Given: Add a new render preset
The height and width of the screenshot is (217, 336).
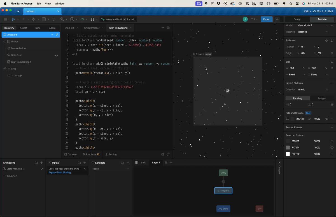Looking at the screenshot, I should pyautogui.click(x=332, y=127).
